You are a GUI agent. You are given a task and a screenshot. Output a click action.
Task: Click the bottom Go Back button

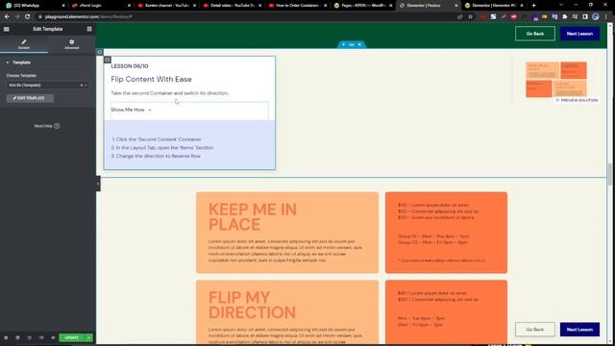535,330
